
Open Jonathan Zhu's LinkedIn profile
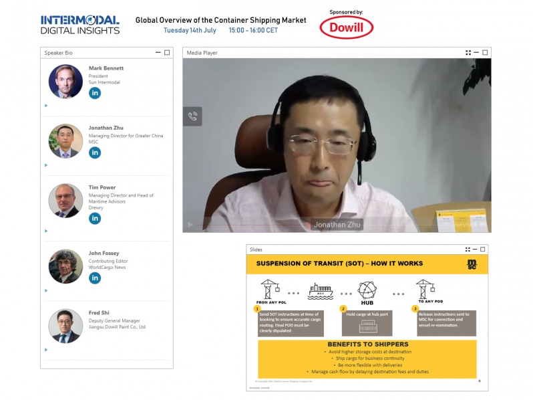click(95, 153)
